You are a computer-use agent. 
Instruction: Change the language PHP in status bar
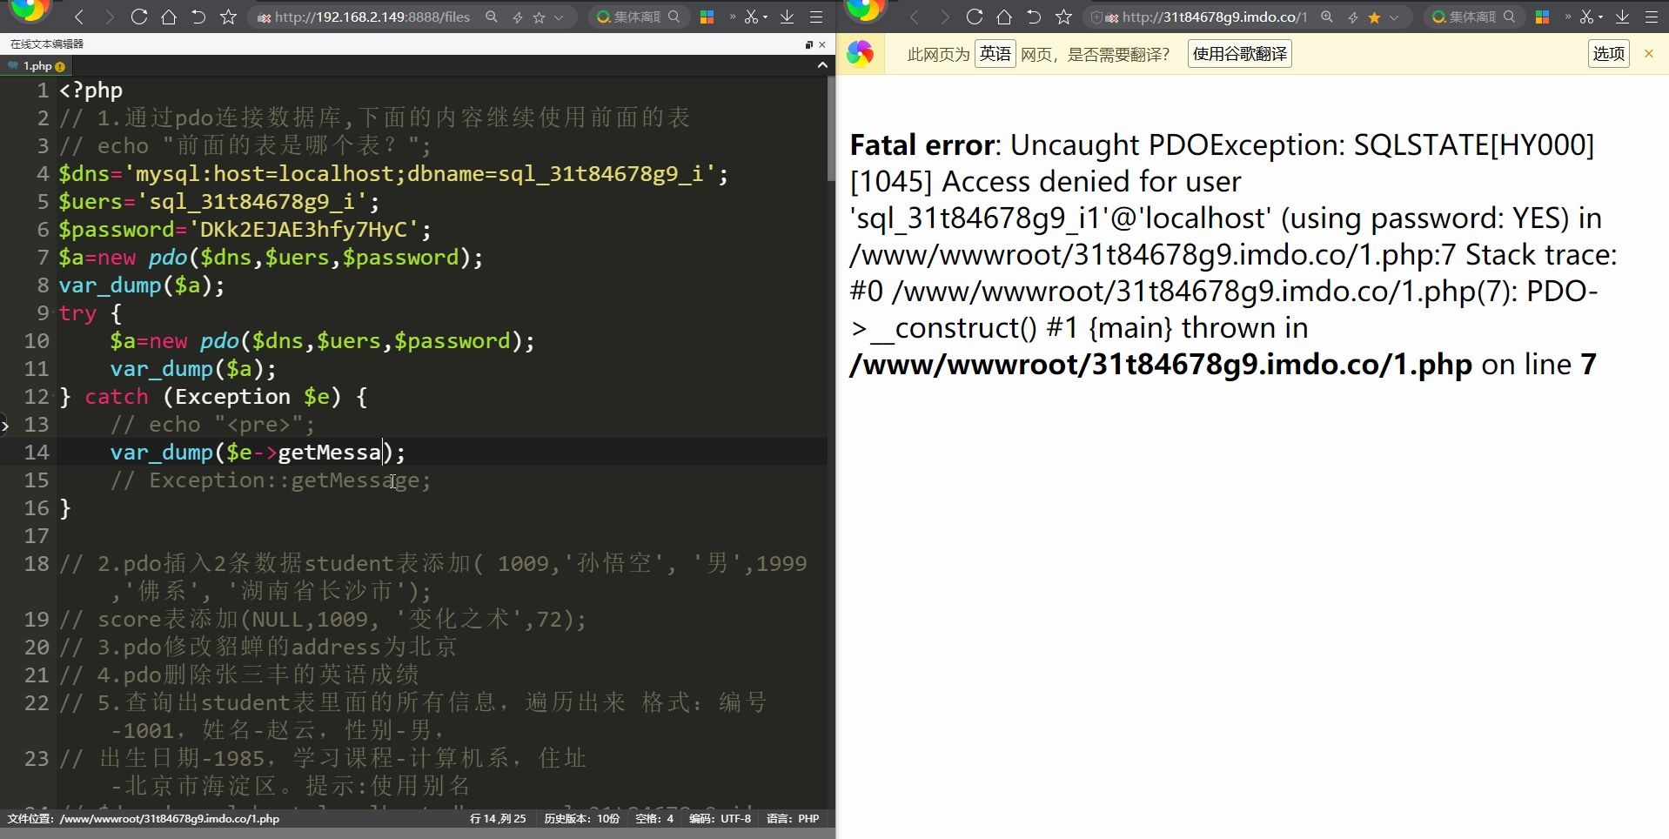point(793,819)
